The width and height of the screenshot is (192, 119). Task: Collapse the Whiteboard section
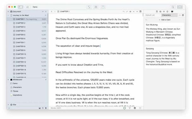click(x=8, y=80)
